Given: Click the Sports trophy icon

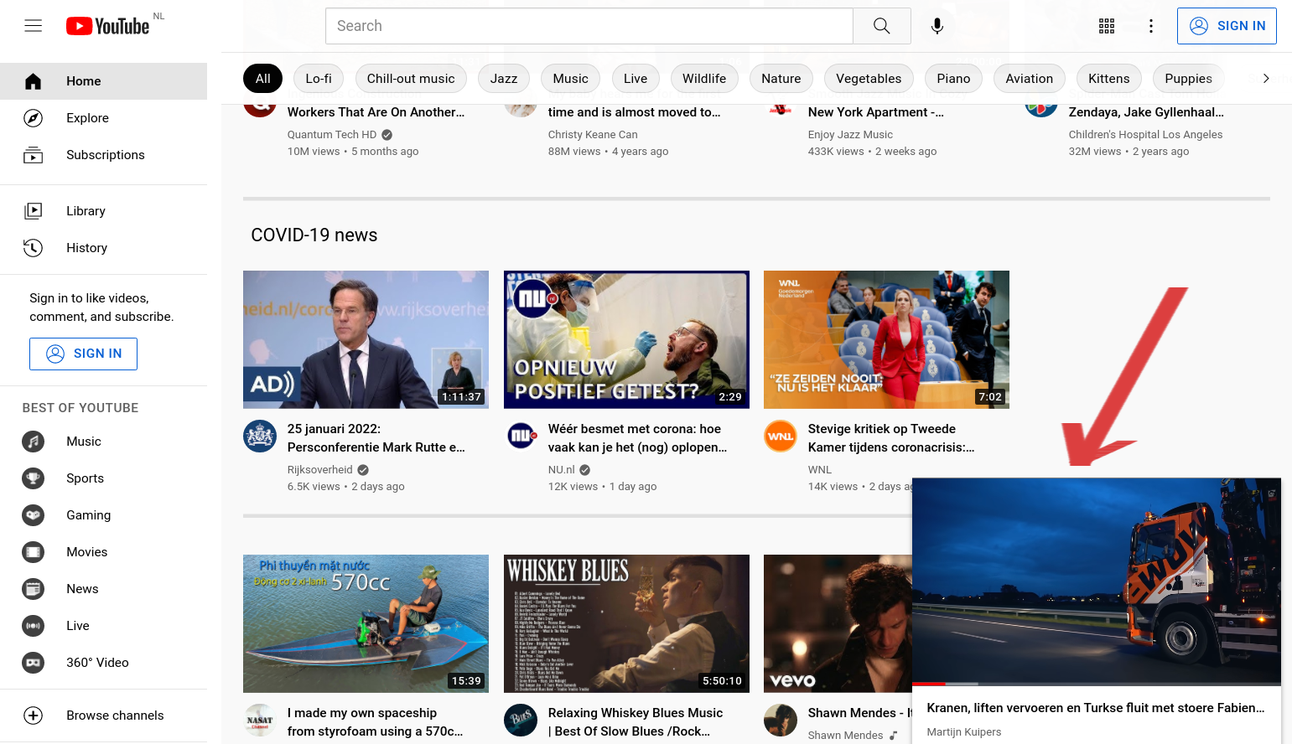Looking at the screenshot, I should (34, 478).
